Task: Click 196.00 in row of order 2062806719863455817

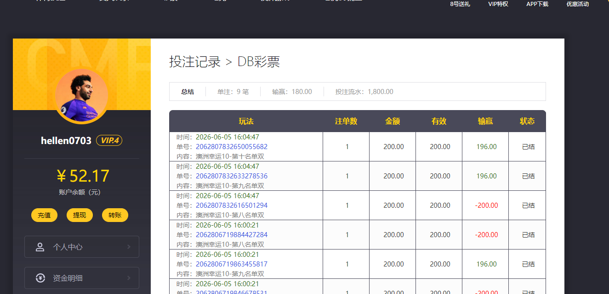Action: point(486,264)
